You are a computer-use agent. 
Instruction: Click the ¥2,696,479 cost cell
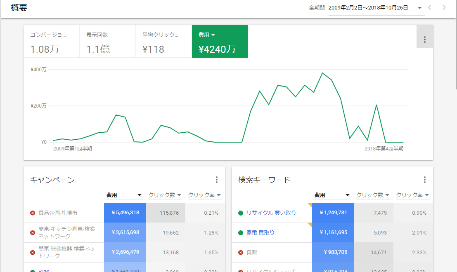(125, 252)
